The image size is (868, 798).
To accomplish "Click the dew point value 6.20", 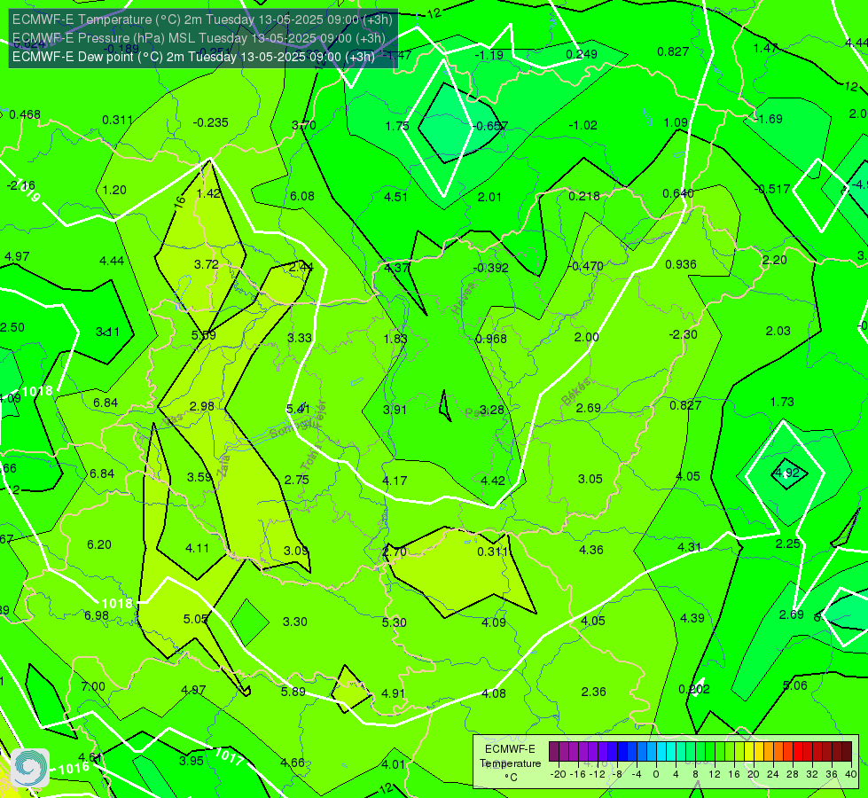I will (x=99, y=545).
